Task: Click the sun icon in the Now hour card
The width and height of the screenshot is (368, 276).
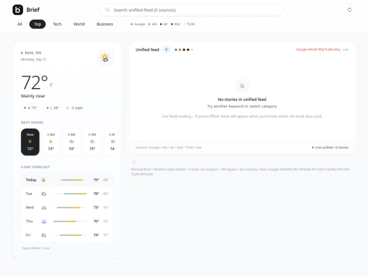Action: (x=30, y=142)
